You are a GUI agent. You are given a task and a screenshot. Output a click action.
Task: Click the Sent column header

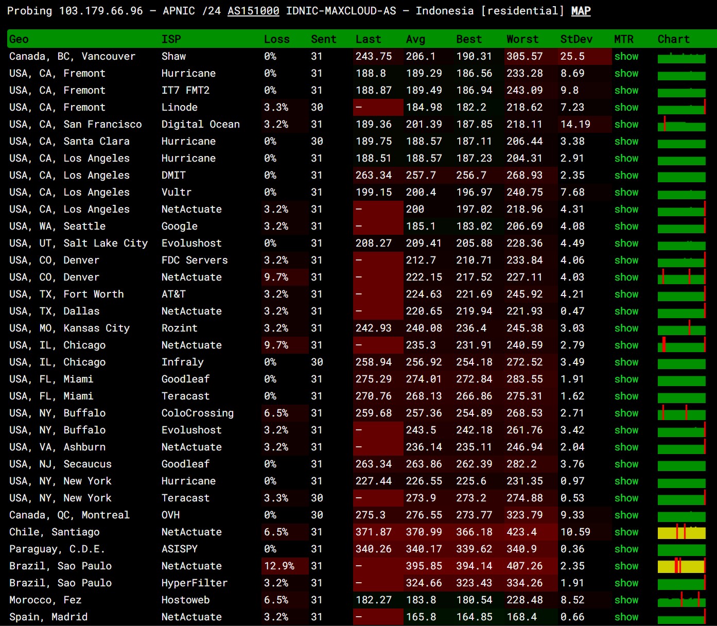click(x=323, y=39)
